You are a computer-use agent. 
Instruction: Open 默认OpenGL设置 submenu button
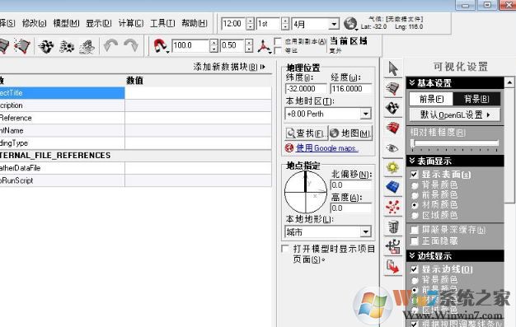(x=455, y=114)
